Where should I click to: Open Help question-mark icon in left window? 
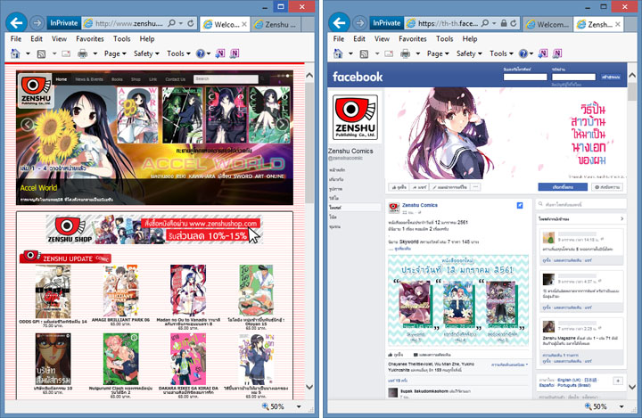pos(201,53)
